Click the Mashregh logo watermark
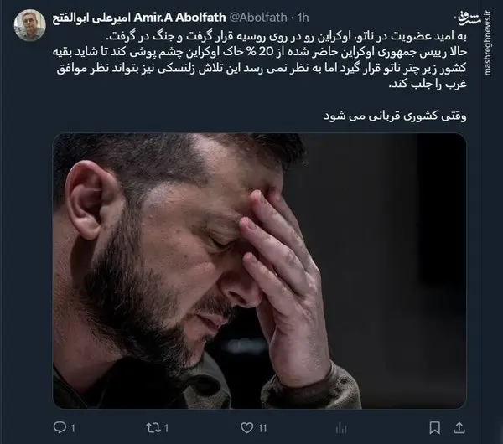Screen dimensions: 503x444 [469, 18]
